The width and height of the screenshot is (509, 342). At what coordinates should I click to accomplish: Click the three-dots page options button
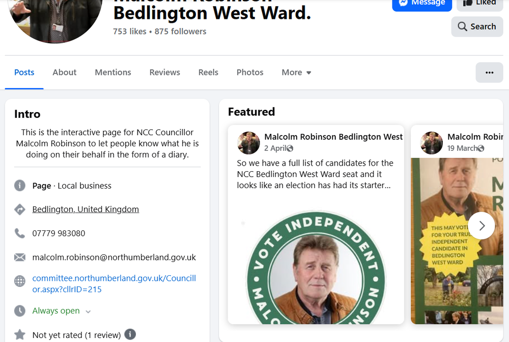[x=489, y=72]
